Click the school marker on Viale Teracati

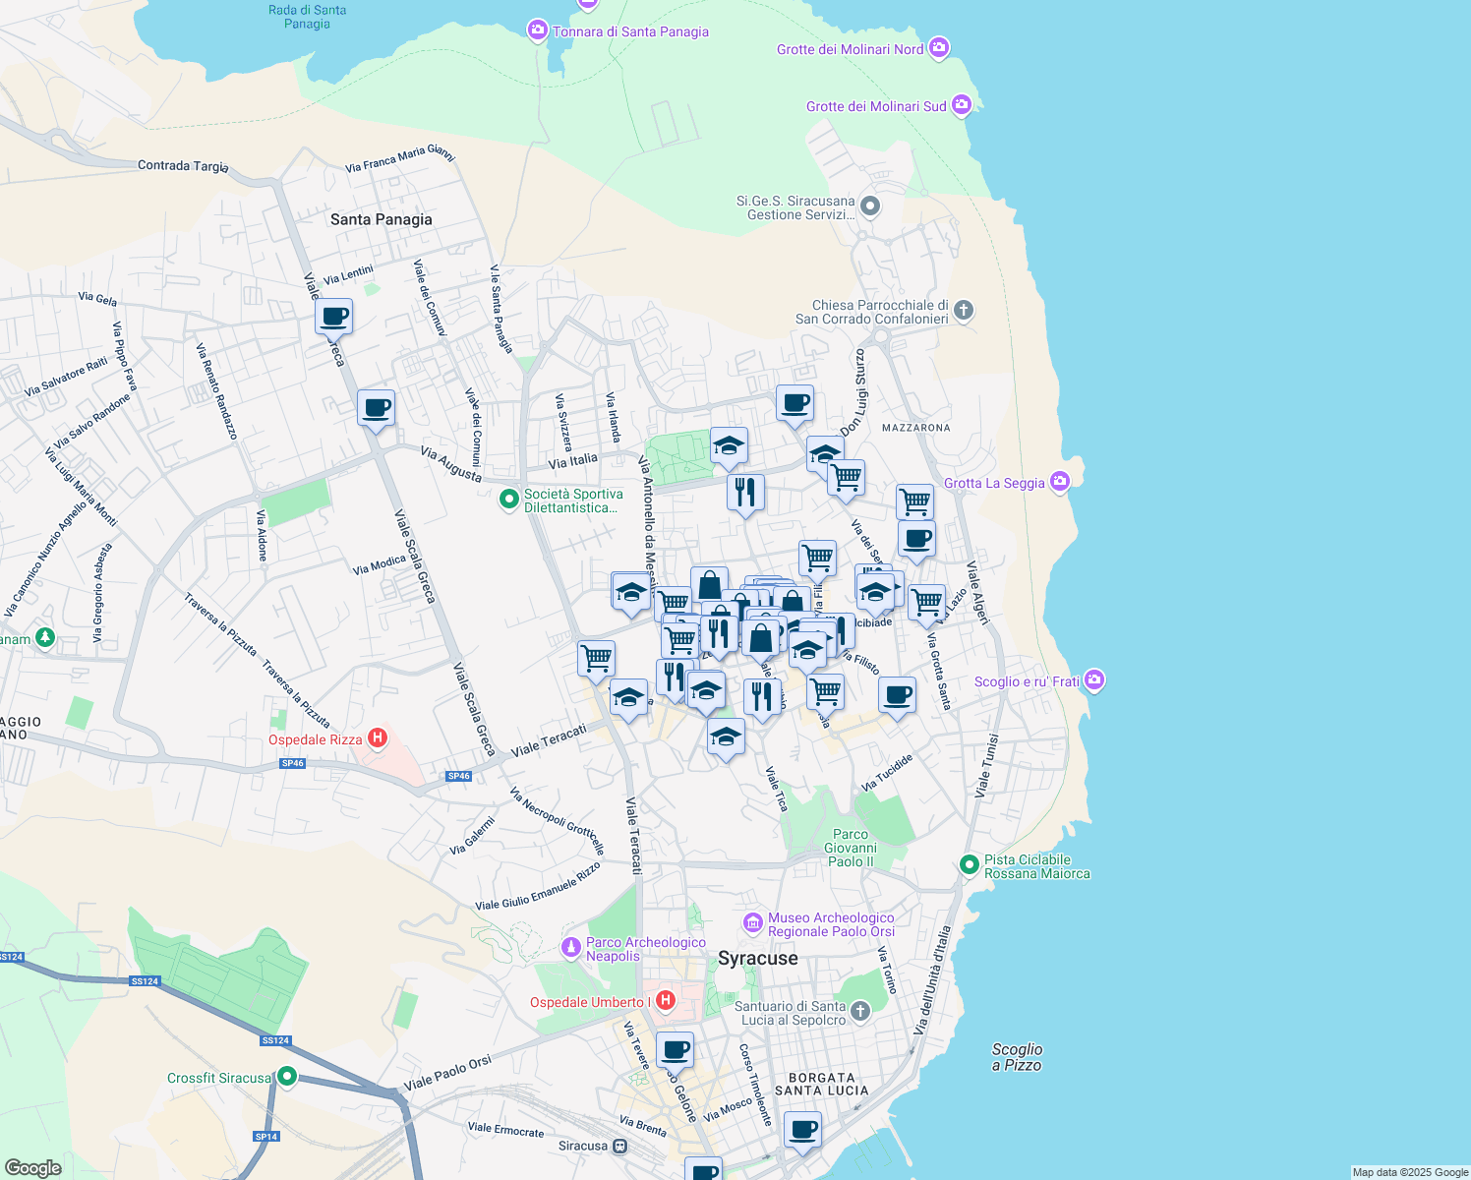[628, 698]
